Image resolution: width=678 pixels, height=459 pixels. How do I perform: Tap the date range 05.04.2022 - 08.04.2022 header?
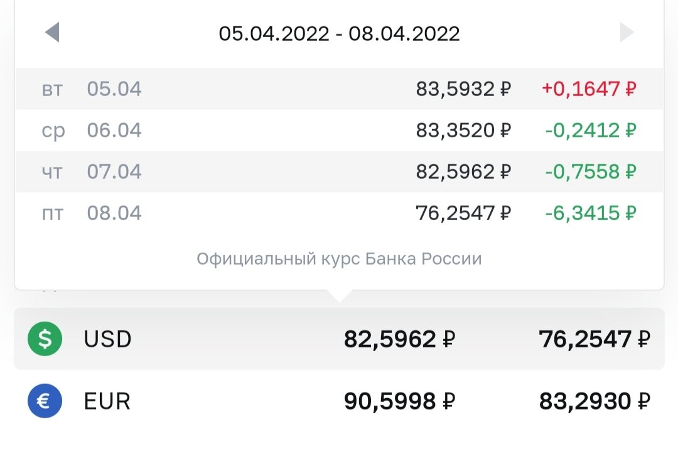coord(339,33)
